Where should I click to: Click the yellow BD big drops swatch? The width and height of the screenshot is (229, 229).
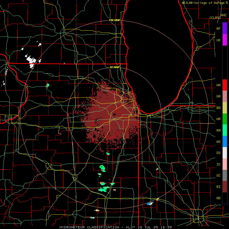pos(225,108)
